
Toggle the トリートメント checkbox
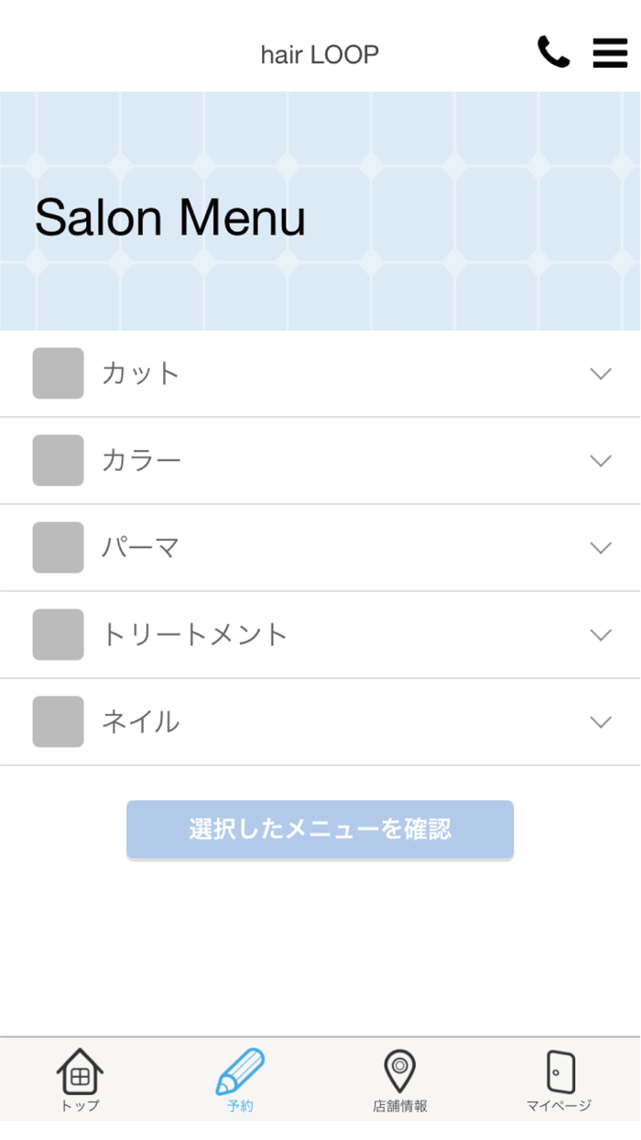[59, 634]
